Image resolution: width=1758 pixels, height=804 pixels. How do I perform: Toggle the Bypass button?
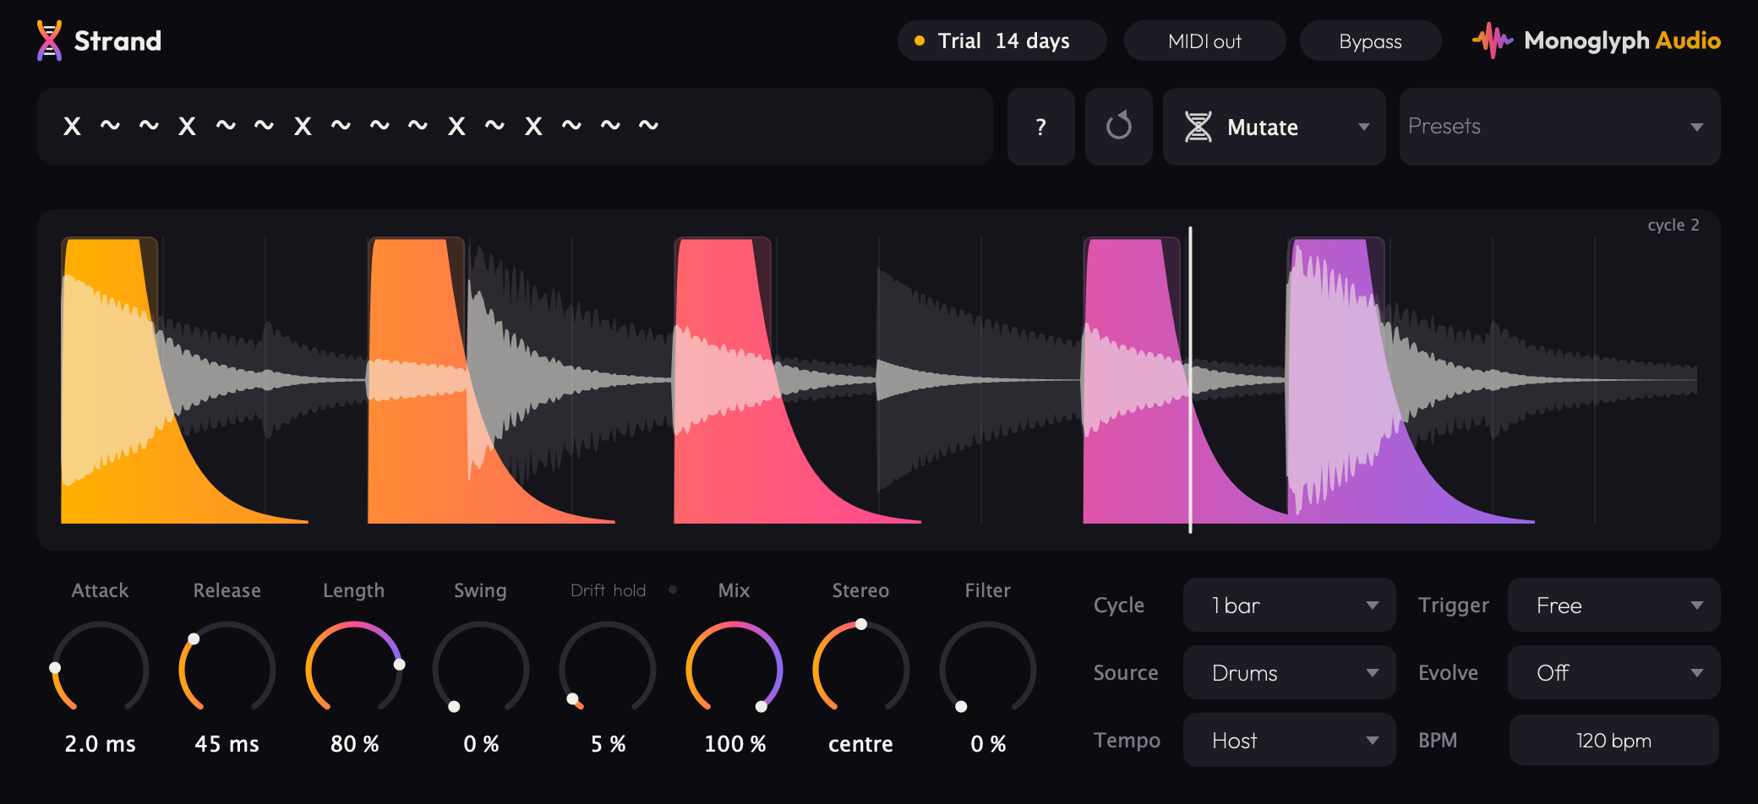pos(1370,41)
